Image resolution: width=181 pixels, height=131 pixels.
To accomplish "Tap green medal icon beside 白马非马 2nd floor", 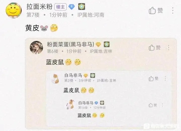I will coord(93,76).
